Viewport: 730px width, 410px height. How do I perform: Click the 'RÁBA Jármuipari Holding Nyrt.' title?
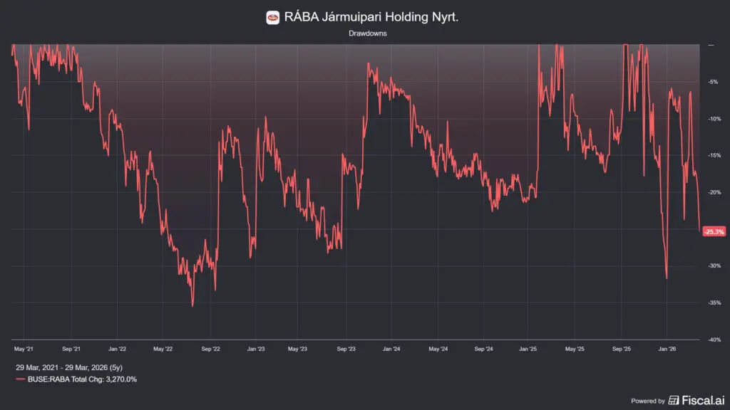tap(371, 17)
